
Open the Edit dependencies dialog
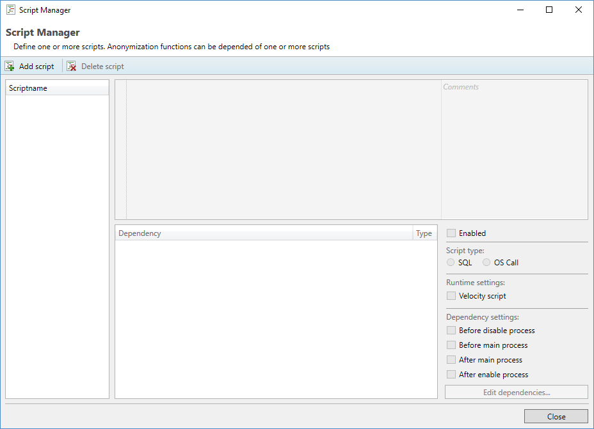(x=516, y=393)
